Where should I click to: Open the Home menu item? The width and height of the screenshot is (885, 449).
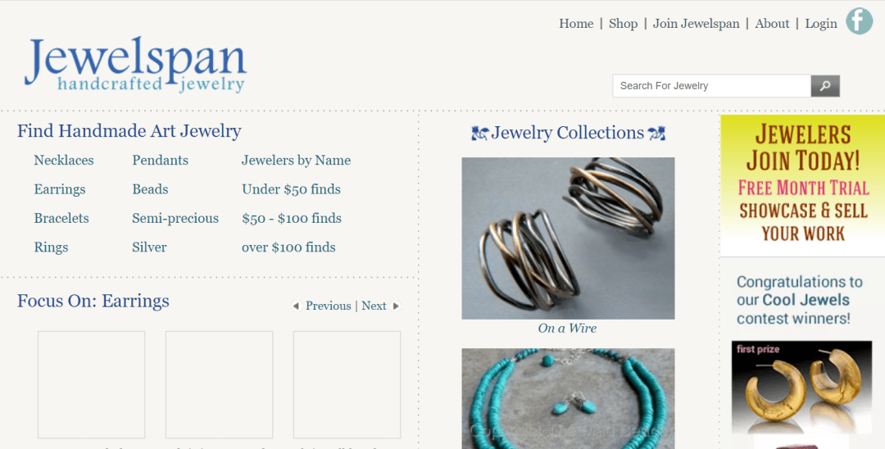(576, 24)
